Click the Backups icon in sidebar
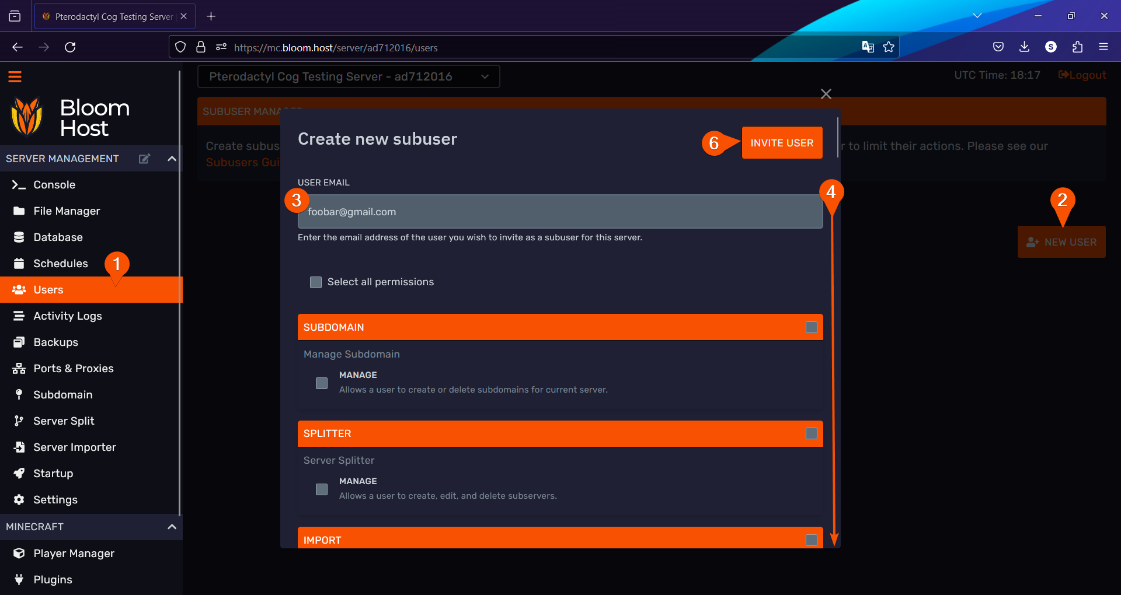Viewport: 1121px width, 595px height. pos(19,342)
